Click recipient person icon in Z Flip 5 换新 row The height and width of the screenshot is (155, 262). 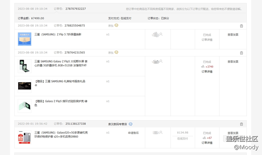161,34
